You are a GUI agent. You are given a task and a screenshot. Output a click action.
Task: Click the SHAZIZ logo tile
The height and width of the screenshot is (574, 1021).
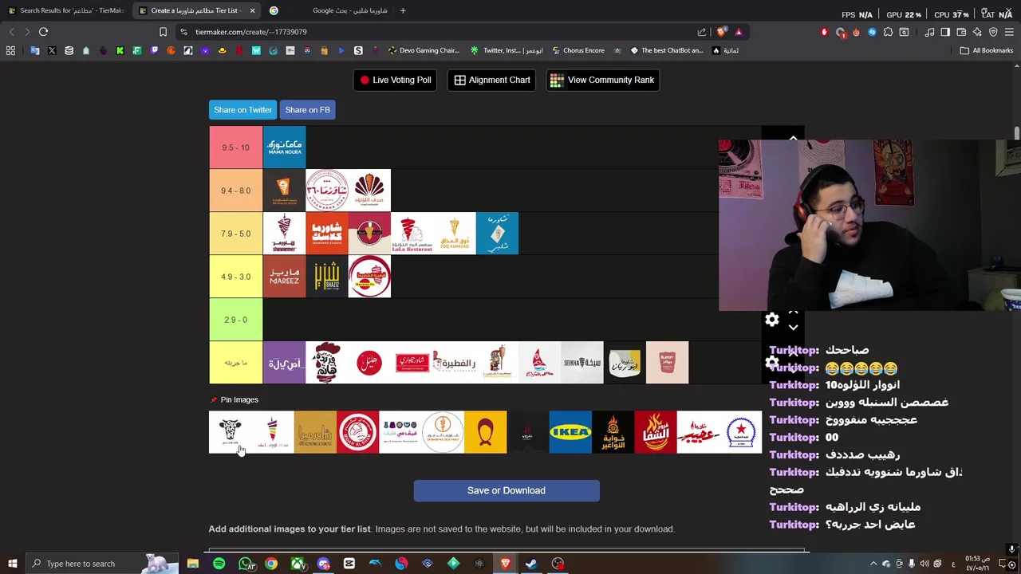click(327, 277)
